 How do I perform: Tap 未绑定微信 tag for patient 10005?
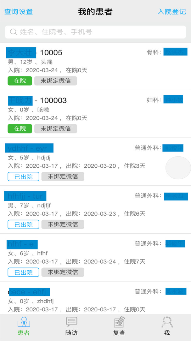56,81
